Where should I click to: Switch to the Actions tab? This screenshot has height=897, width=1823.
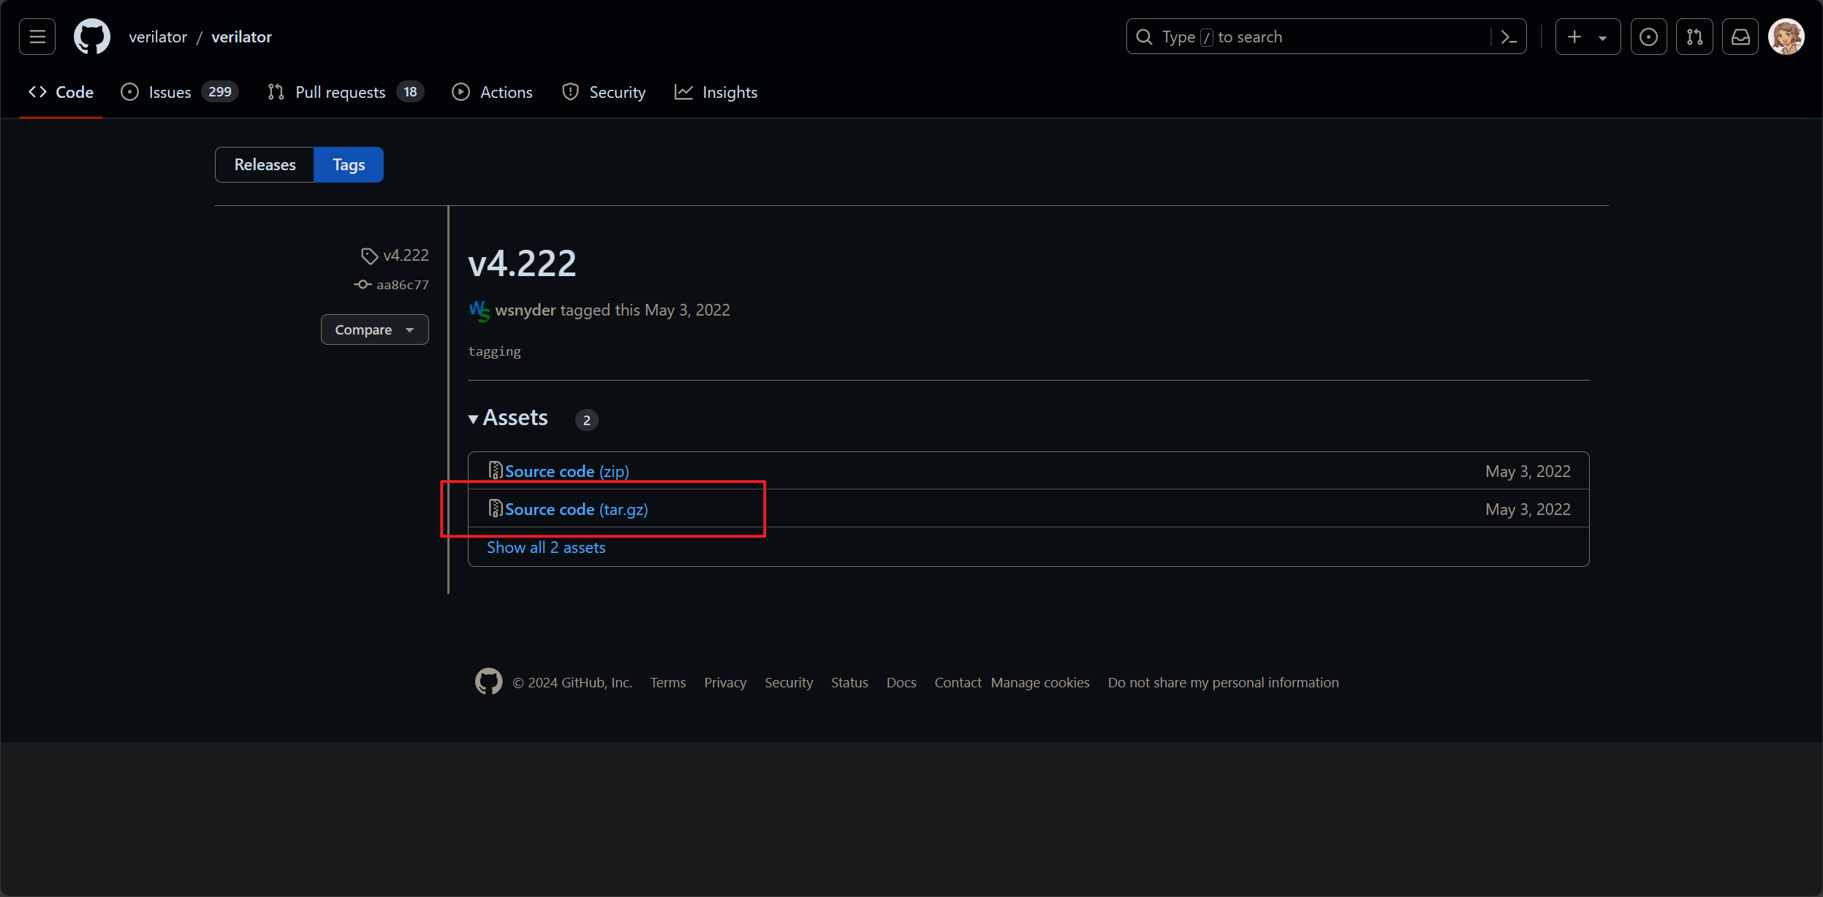(x=493, y=92)
